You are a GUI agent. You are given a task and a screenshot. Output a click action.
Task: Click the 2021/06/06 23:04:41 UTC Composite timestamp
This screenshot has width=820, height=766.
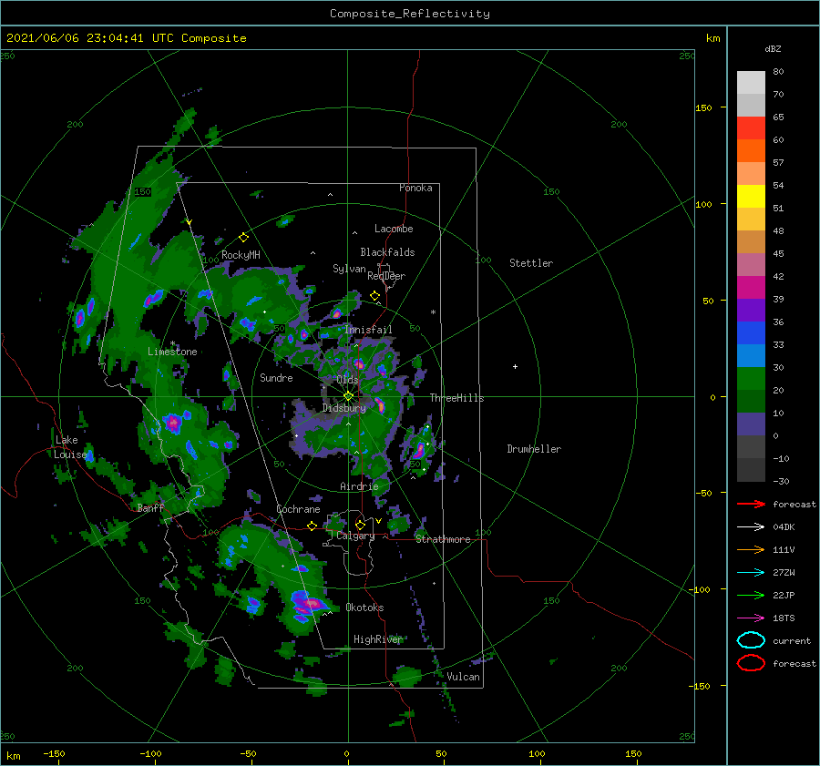click(x=126, y=38)
